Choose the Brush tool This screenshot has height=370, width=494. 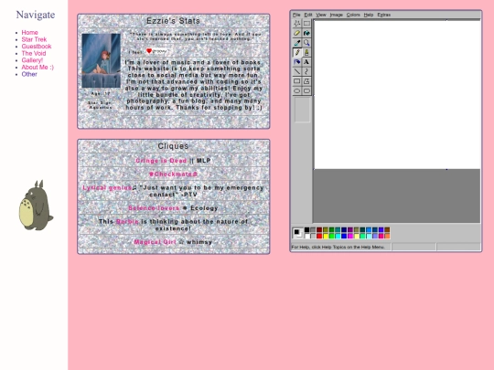pos(306,52)
